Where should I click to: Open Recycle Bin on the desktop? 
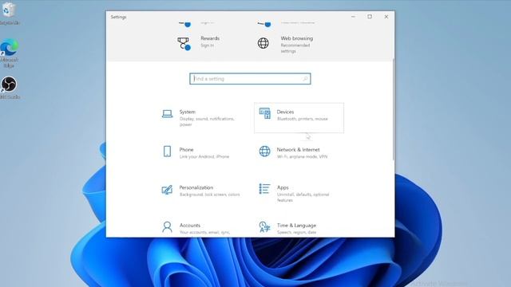pos(9,14)
